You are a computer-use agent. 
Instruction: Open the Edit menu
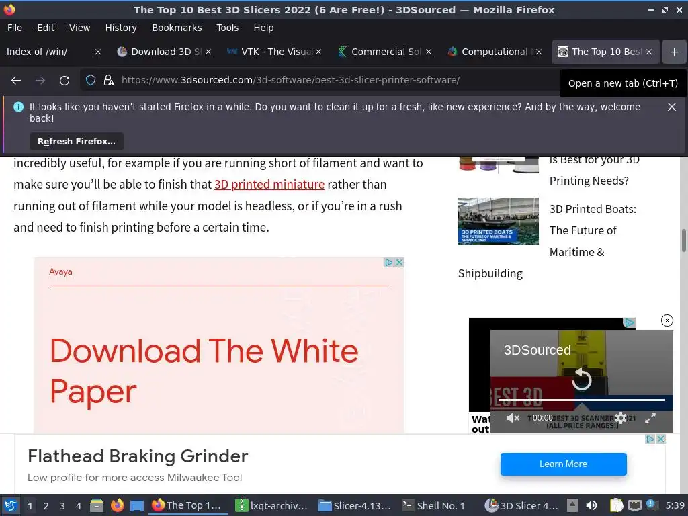click(46, 28)
